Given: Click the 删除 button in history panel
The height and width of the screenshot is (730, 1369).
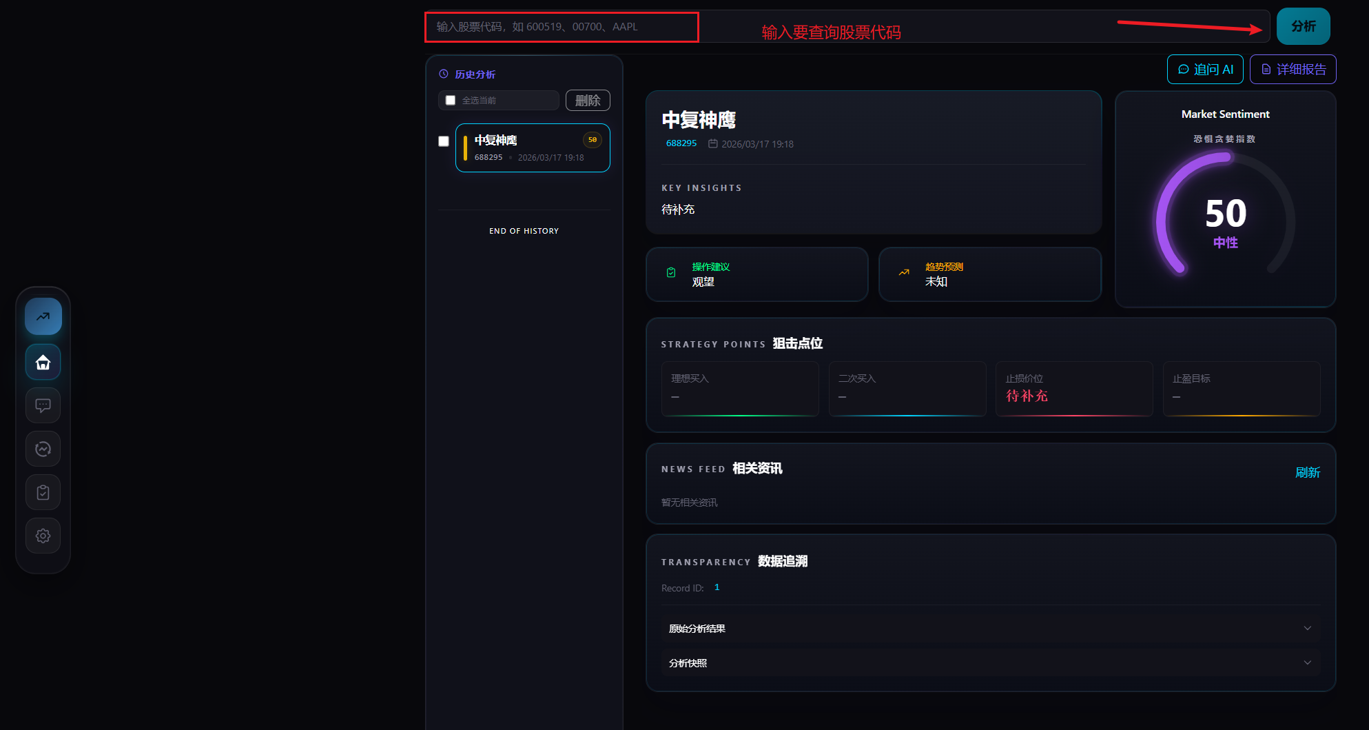Looking at the screenshot, I should tap(588, 100).
